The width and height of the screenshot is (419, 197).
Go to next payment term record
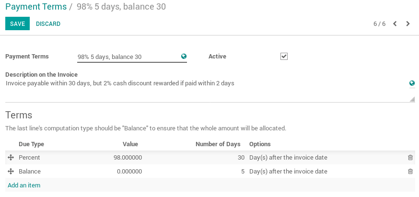point(408,24)
